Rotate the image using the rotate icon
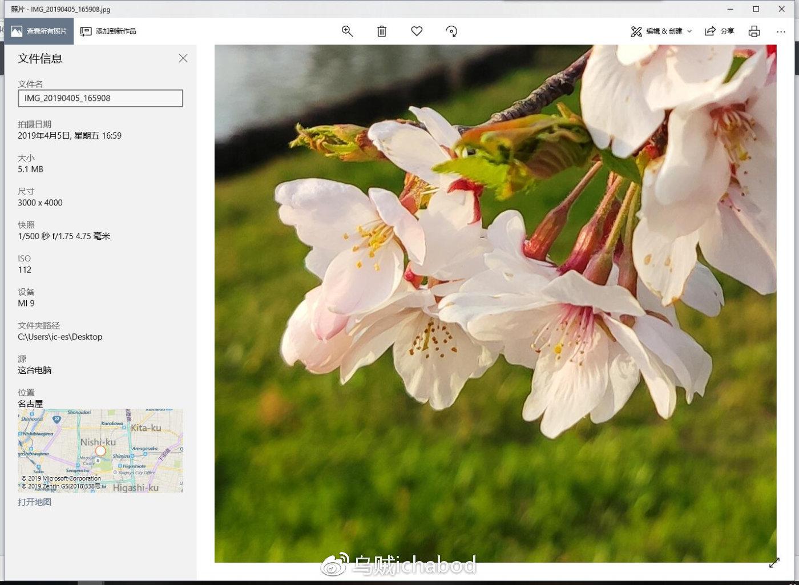 point(451,31)
